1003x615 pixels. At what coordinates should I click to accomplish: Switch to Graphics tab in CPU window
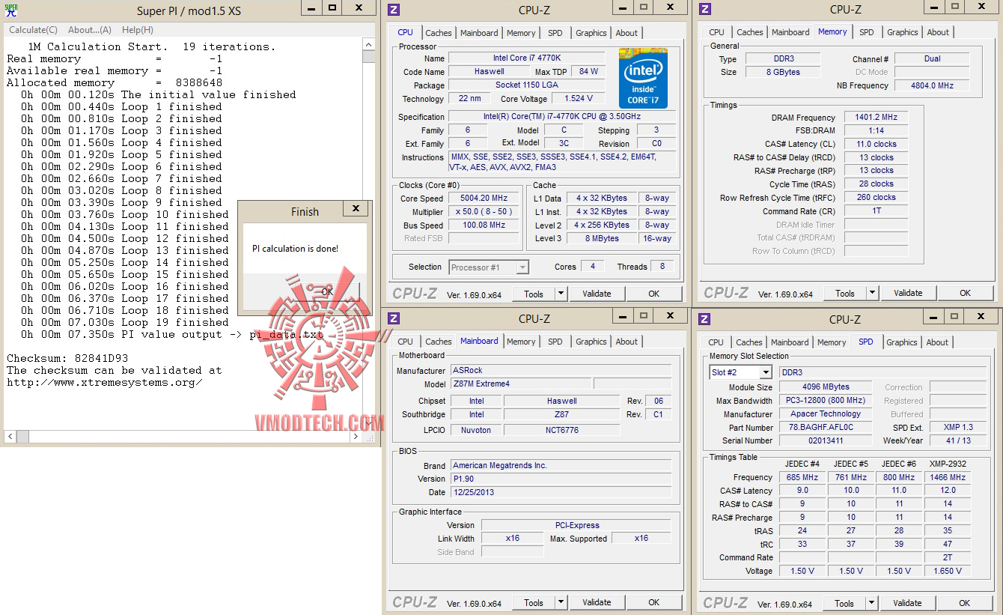pos(591,33)
